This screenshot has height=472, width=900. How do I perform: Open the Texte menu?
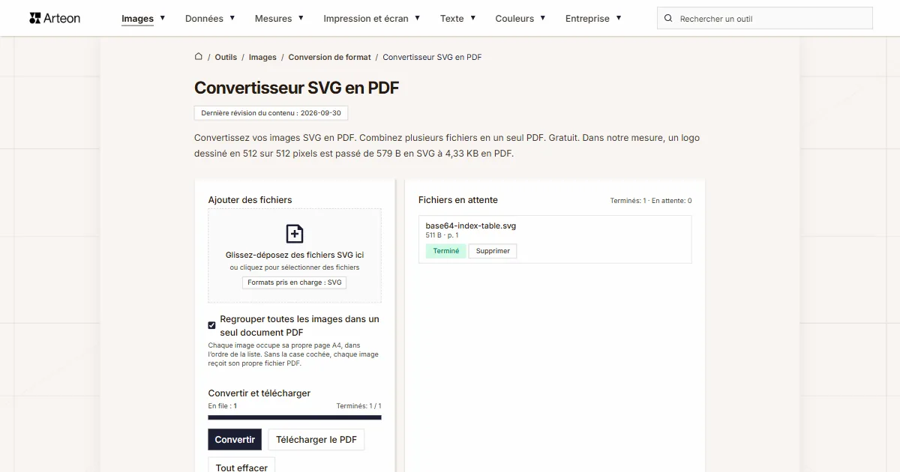(x=451, y=19)
